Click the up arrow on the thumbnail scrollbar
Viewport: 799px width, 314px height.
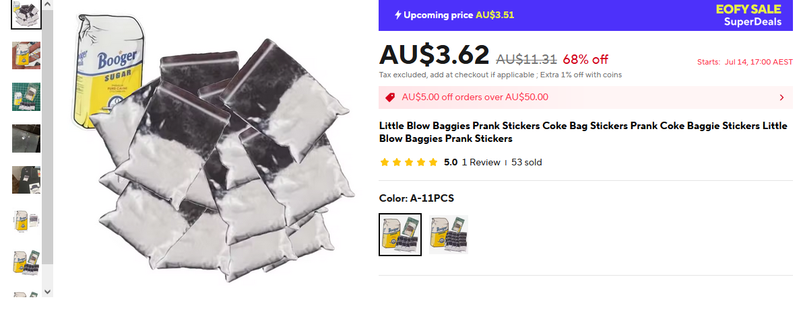47,5
